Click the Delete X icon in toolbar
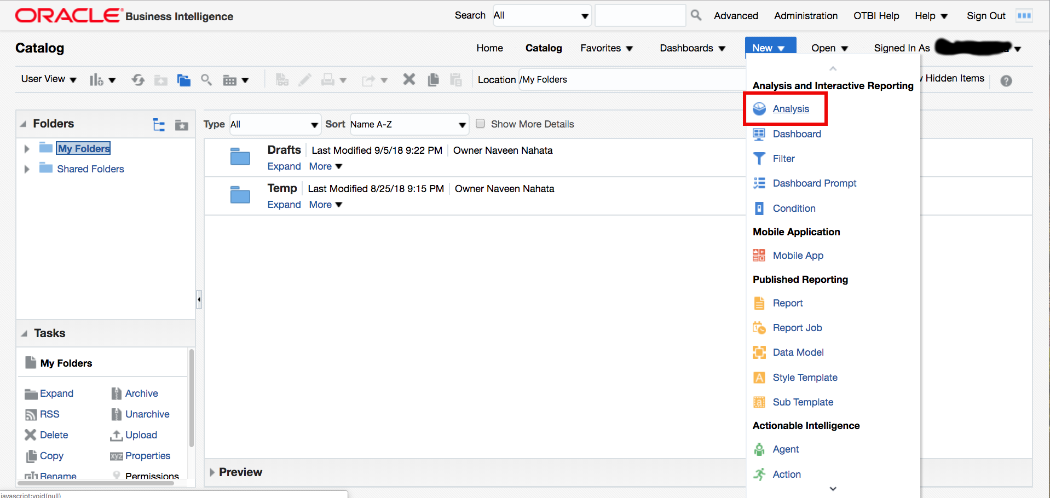 coord(409,80)
